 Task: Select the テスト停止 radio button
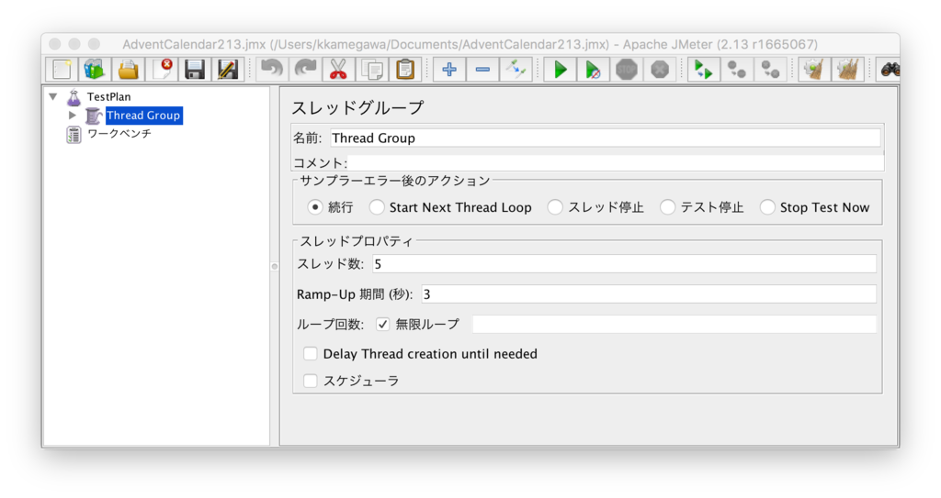(x=667, y=207)
